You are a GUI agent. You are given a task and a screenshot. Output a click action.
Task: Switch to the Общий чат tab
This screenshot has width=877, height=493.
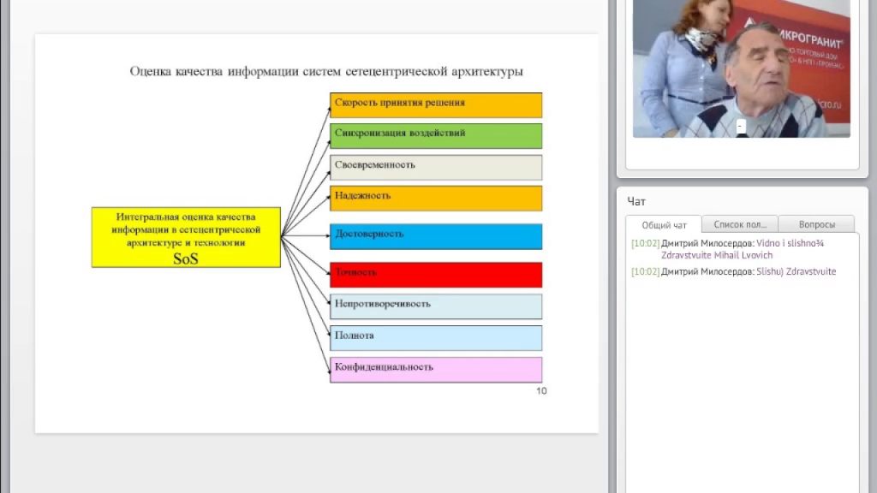pos(664,225)
